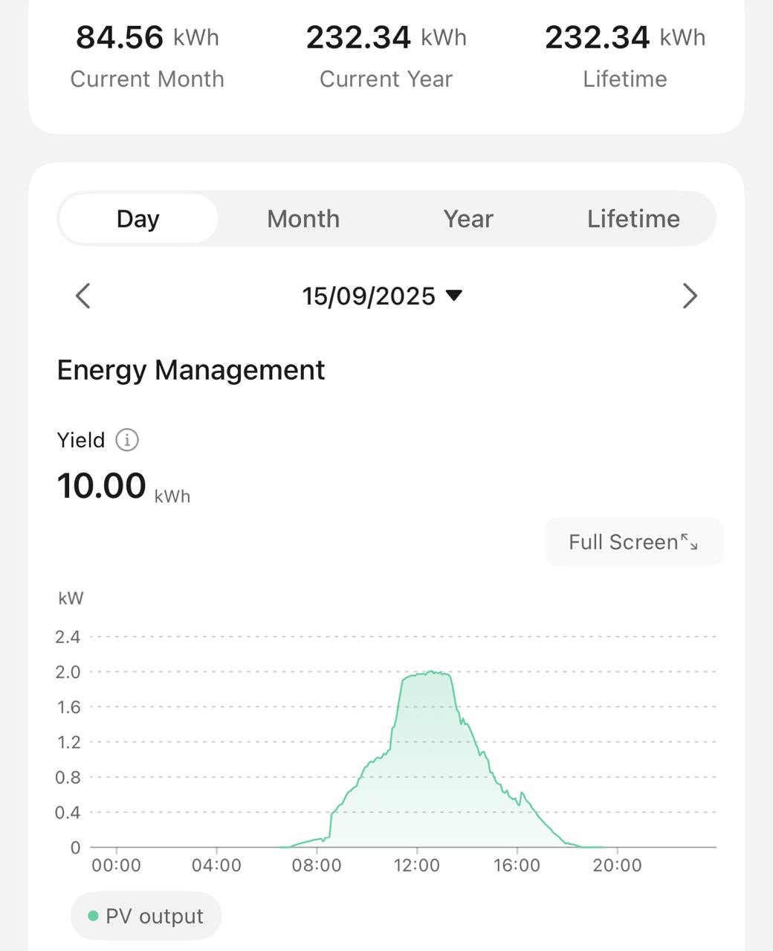773x951 pixels.
Task: Tap the Energy Management heading
Action: coord(191,370)
